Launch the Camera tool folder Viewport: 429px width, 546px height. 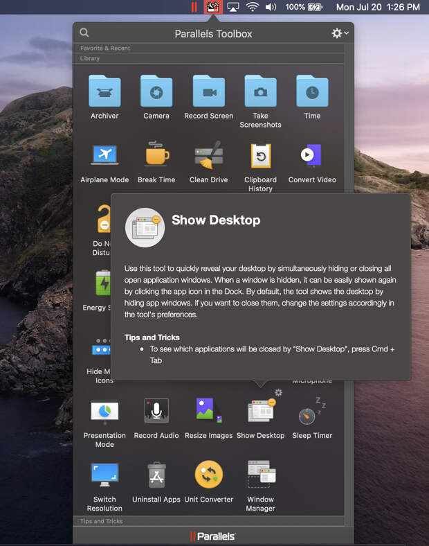click(x=156, y=92)
